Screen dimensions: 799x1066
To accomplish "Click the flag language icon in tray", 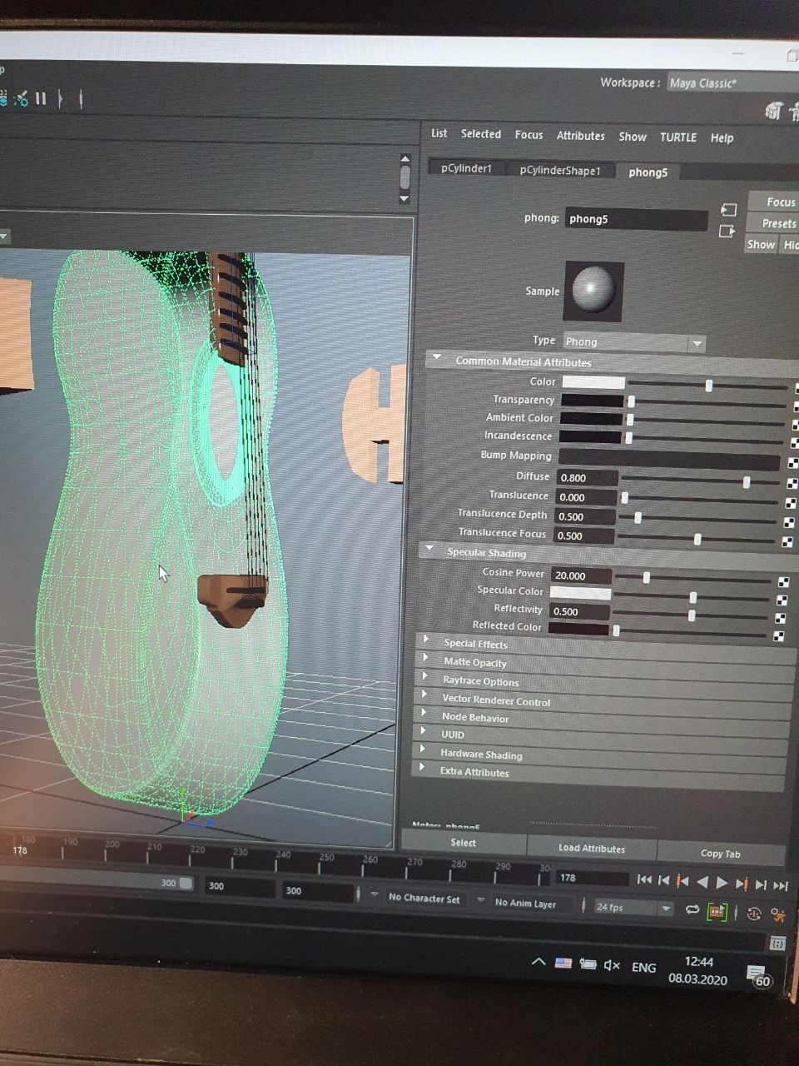I will [563, 964].
